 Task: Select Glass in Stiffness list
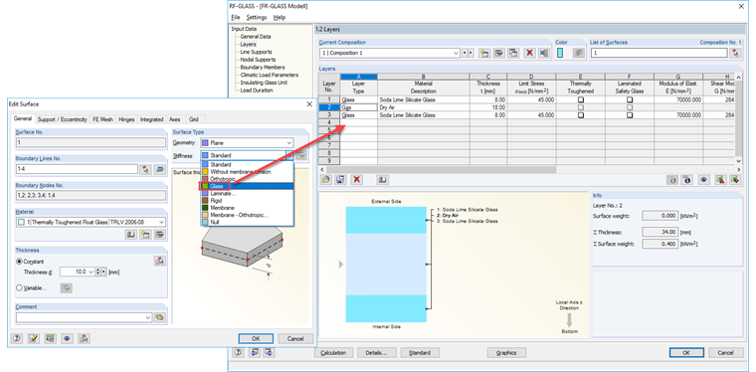coord(247,186)
